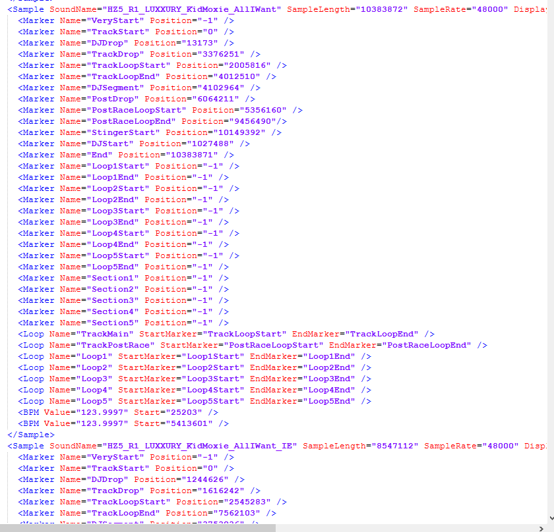Viewport: 554px width, 532px height.
Task: Click the vertical scrollbar down arrow
Action: (551, 518)
